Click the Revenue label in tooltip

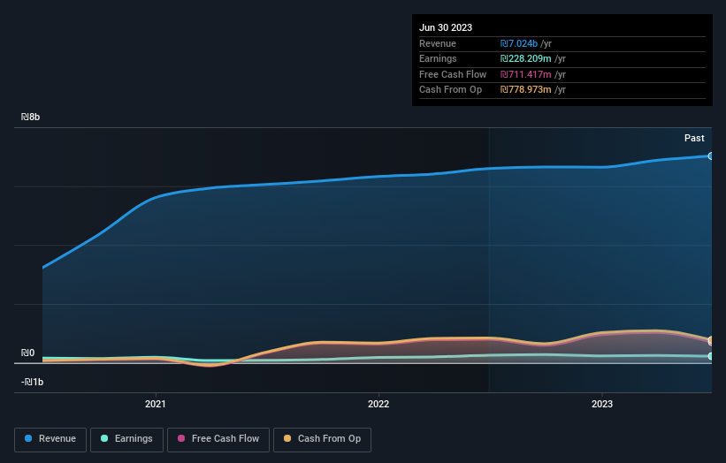coord(438,43)
